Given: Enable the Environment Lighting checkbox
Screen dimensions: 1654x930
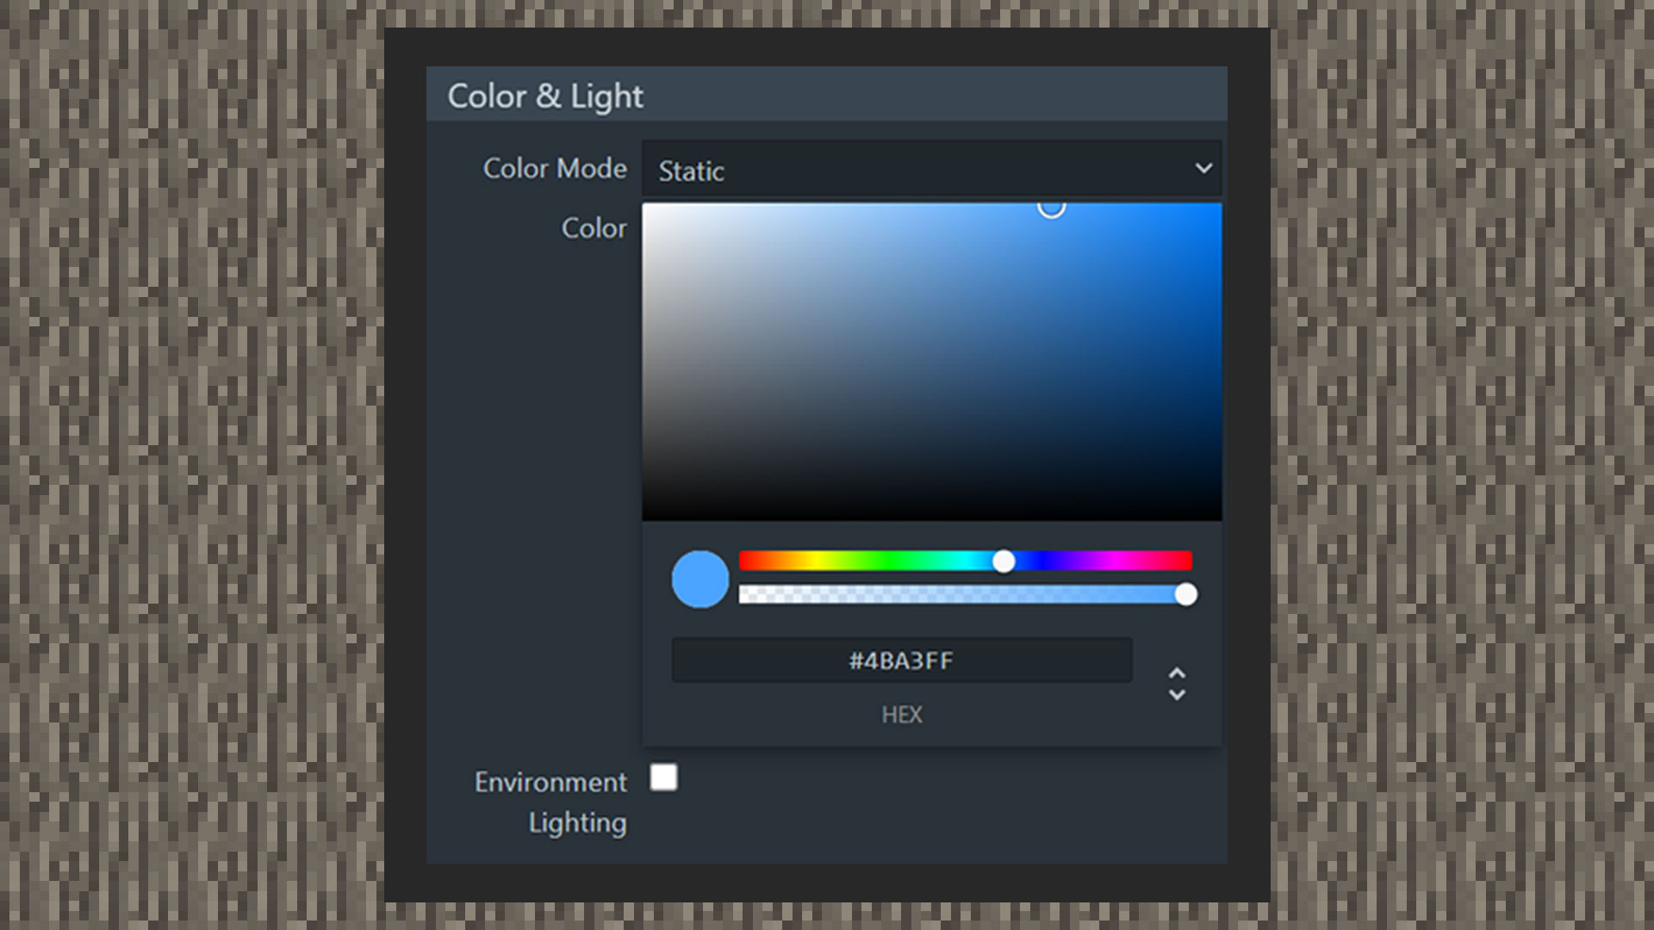Looking at the screenshot, I should [663, 777].
